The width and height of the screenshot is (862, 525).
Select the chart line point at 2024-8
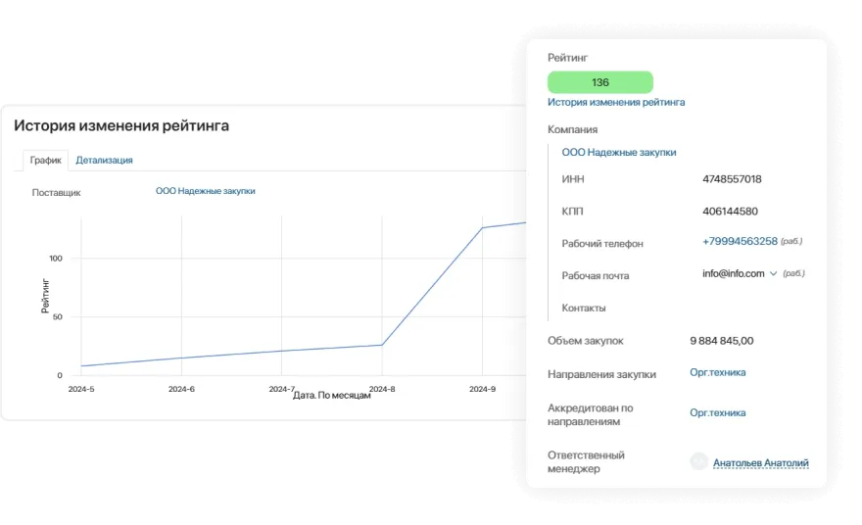382,345
